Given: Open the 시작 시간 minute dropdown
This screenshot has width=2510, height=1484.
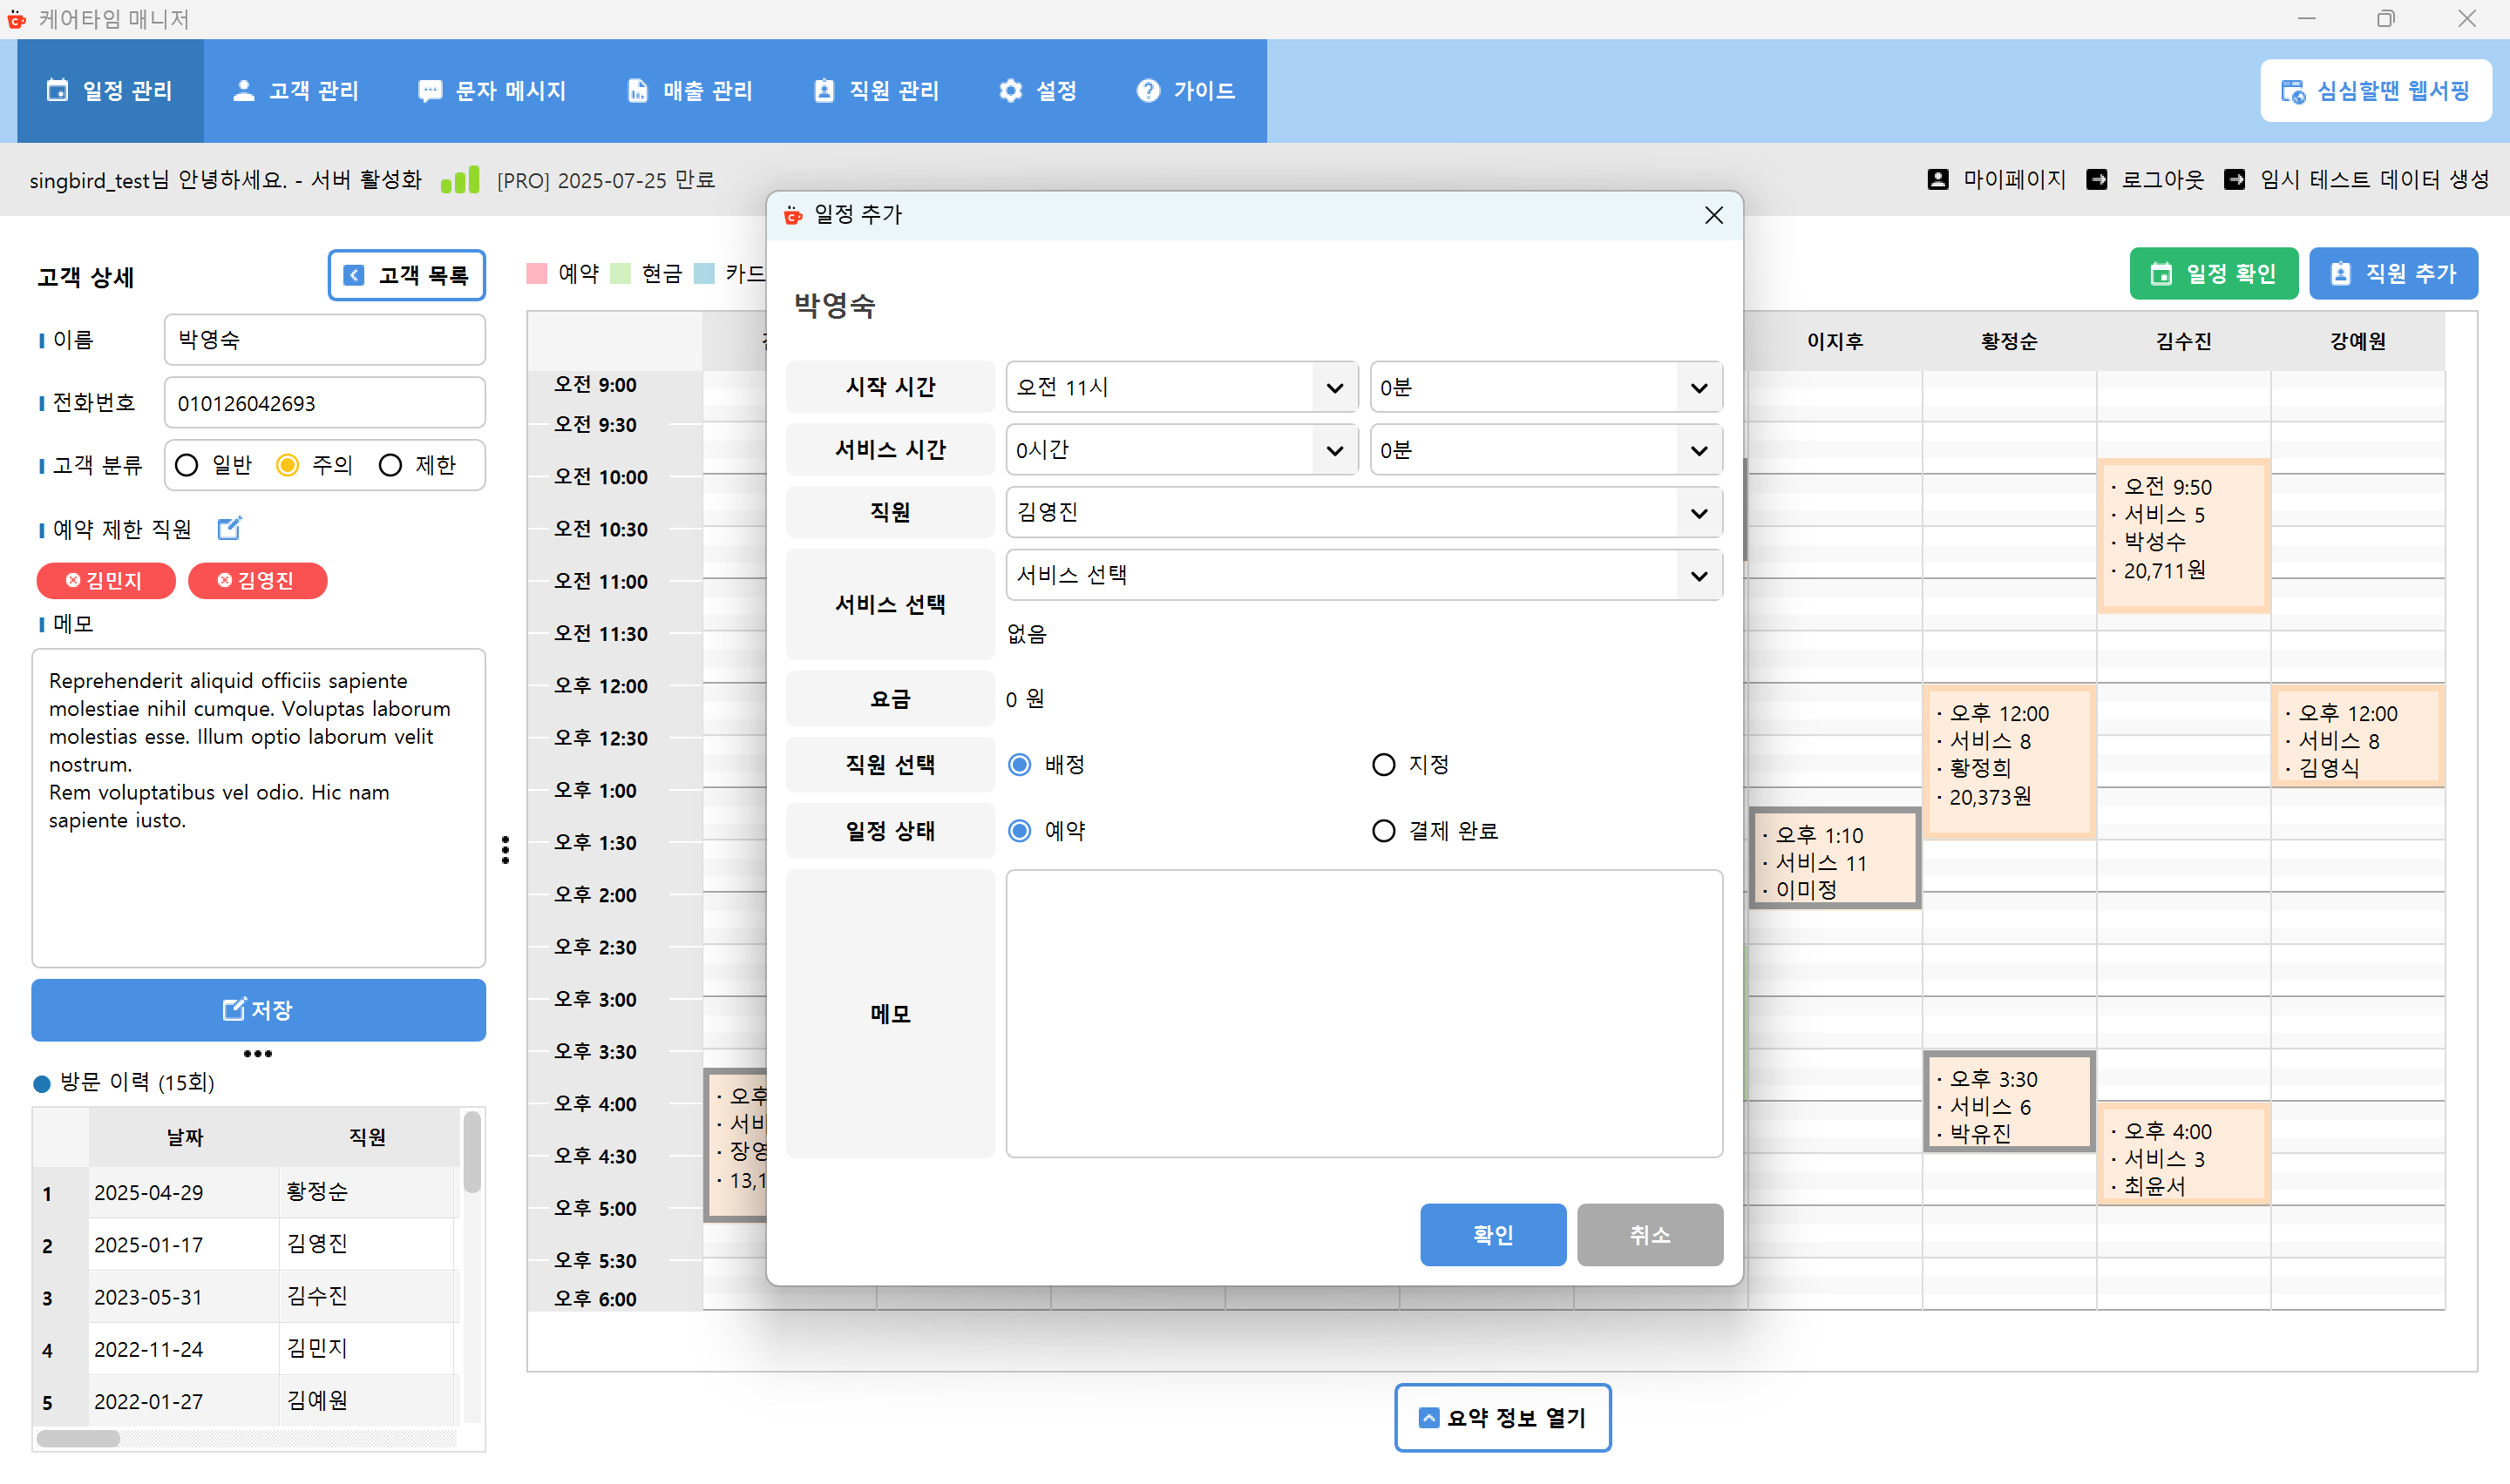Looking at the screenshot, I should (x=1545, y=388).
